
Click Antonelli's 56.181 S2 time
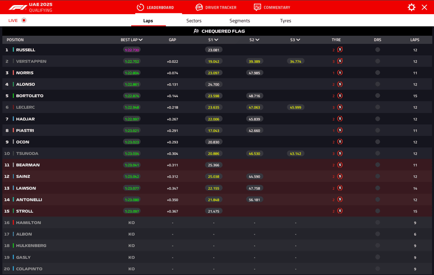254,200
